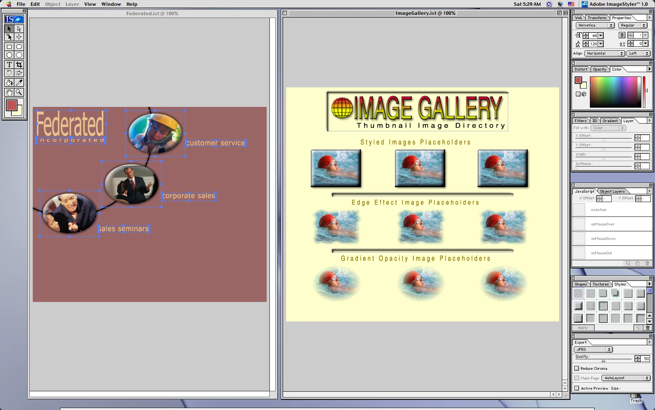Screen dimensions: 655x410
Task: Select the Rounded Rectangle tool
Action: [x=19, y=47]
